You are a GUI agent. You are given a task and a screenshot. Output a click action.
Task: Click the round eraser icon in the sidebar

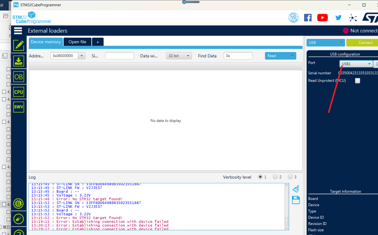[x=19, y=219]
